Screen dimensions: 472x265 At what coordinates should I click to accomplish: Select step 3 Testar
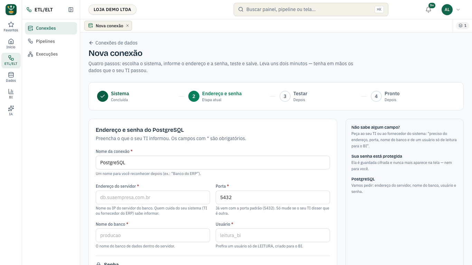(293, 96)
